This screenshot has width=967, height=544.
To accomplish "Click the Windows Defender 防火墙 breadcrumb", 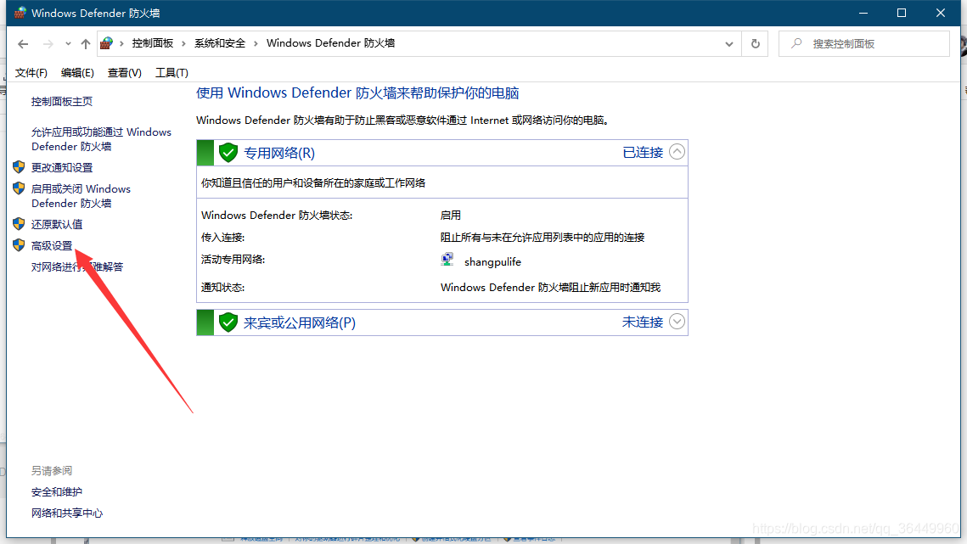I will 330,43.
